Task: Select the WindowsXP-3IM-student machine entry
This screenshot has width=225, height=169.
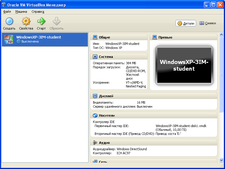Action: tap(45, 39)
